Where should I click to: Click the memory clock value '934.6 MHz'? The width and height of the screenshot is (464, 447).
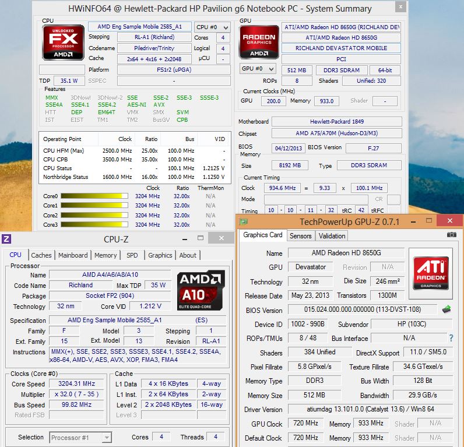(x=282, y=188)
